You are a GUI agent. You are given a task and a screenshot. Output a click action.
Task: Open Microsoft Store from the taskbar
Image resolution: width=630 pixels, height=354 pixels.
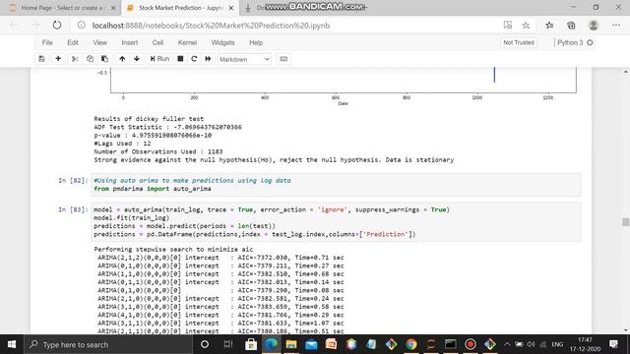251,344
